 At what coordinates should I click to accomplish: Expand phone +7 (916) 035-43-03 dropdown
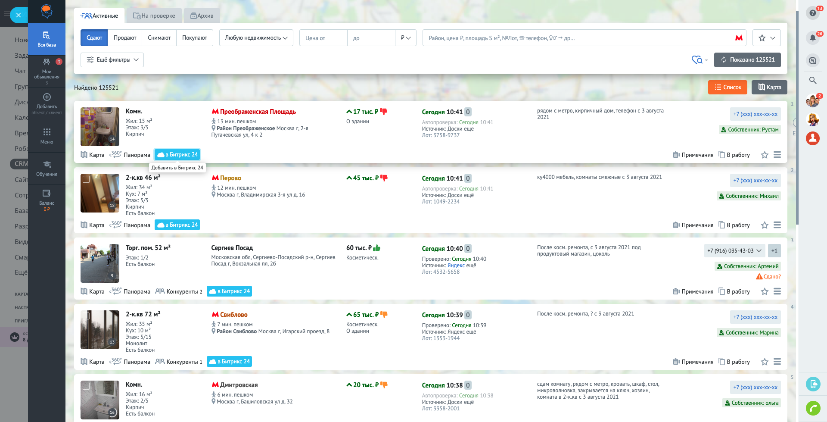pos(734,251)
